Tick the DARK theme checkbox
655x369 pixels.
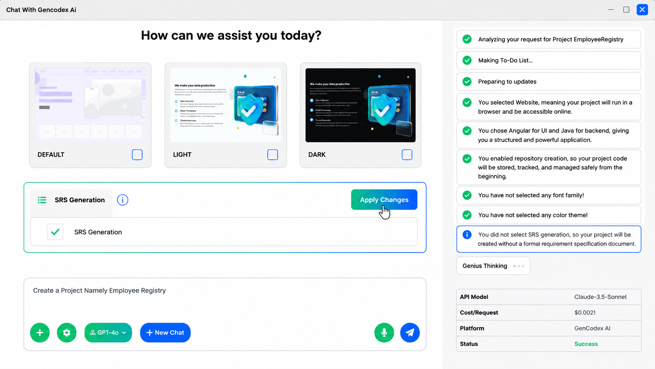click(x=407, y=155)
